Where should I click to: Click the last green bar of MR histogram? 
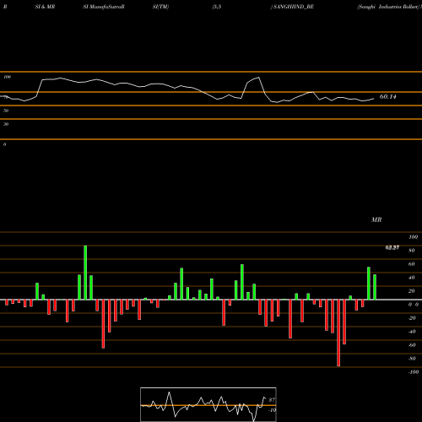pos(375,287)
